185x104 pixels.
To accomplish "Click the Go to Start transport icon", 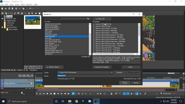I will tap(58, 94).
